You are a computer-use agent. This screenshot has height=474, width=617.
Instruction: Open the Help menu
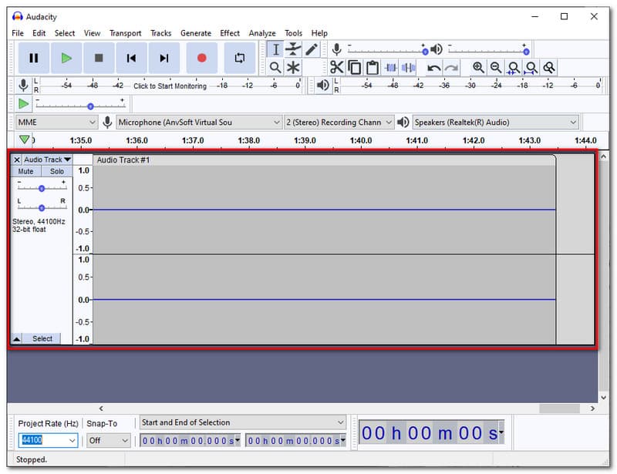click(x=319, y=33)
